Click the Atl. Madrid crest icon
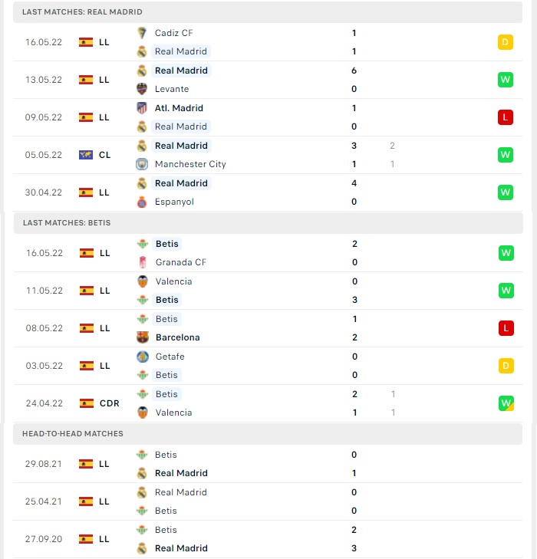The image size is (537, 559). 142,108
